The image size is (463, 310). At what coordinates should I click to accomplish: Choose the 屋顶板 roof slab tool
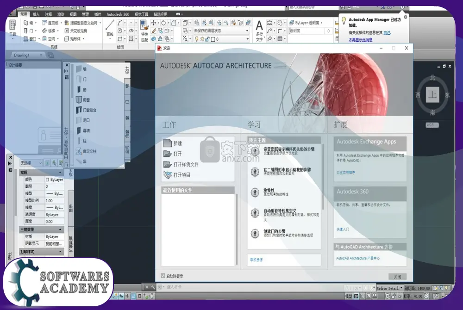50,23
